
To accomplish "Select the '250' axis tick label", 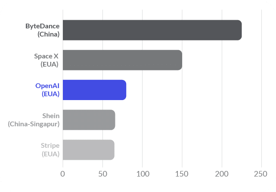I will pos(261,174).
